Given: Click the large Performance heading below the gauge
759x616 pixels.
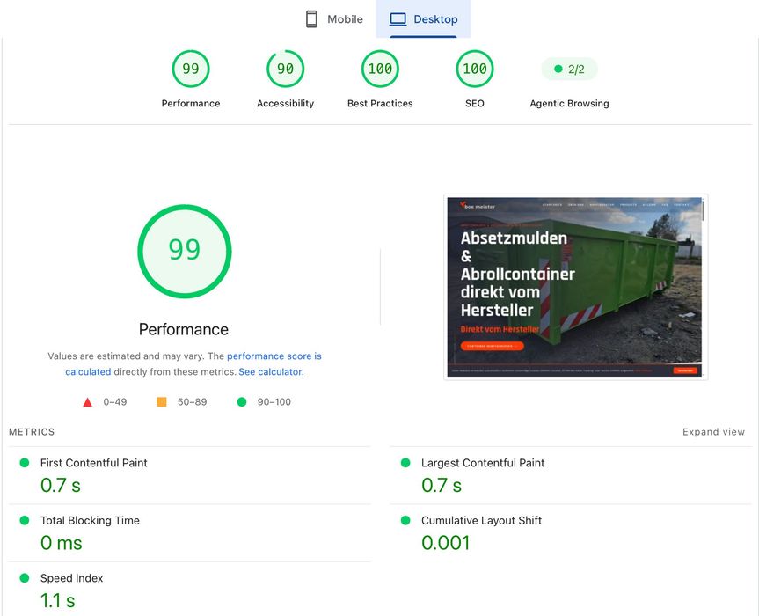Looking at the screenshot, I should (x=184, y=329).
